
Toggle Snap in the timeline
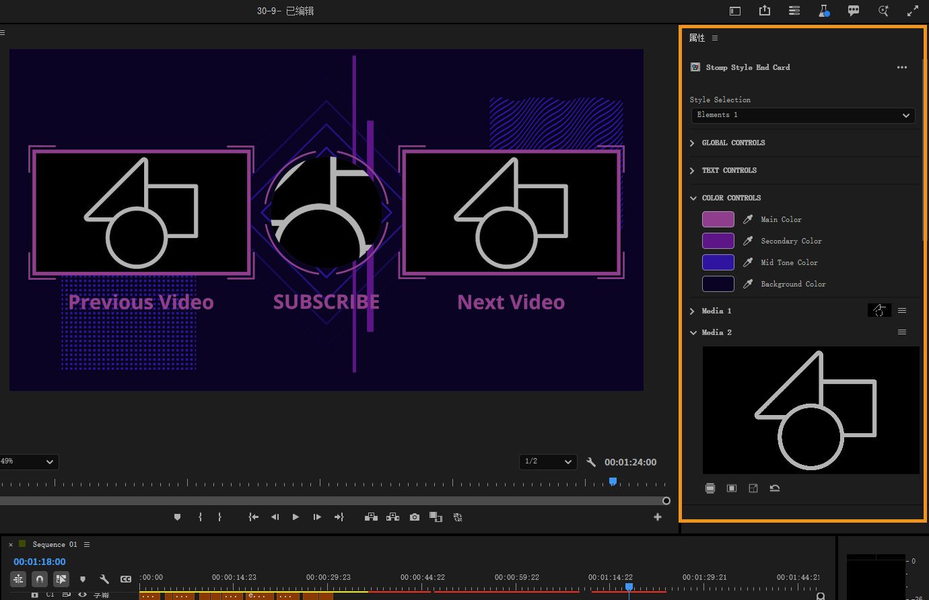(x=40, y=579)
